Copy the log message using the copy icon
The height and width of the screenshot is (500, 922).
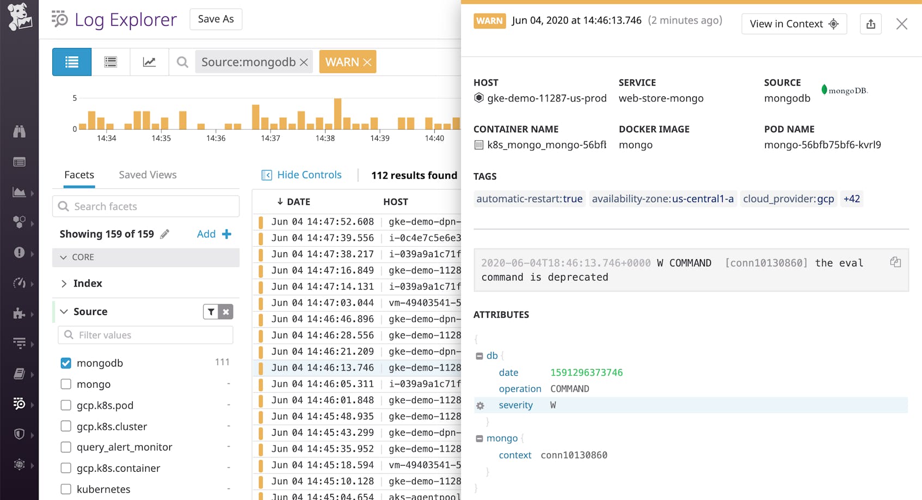(896, 262)
